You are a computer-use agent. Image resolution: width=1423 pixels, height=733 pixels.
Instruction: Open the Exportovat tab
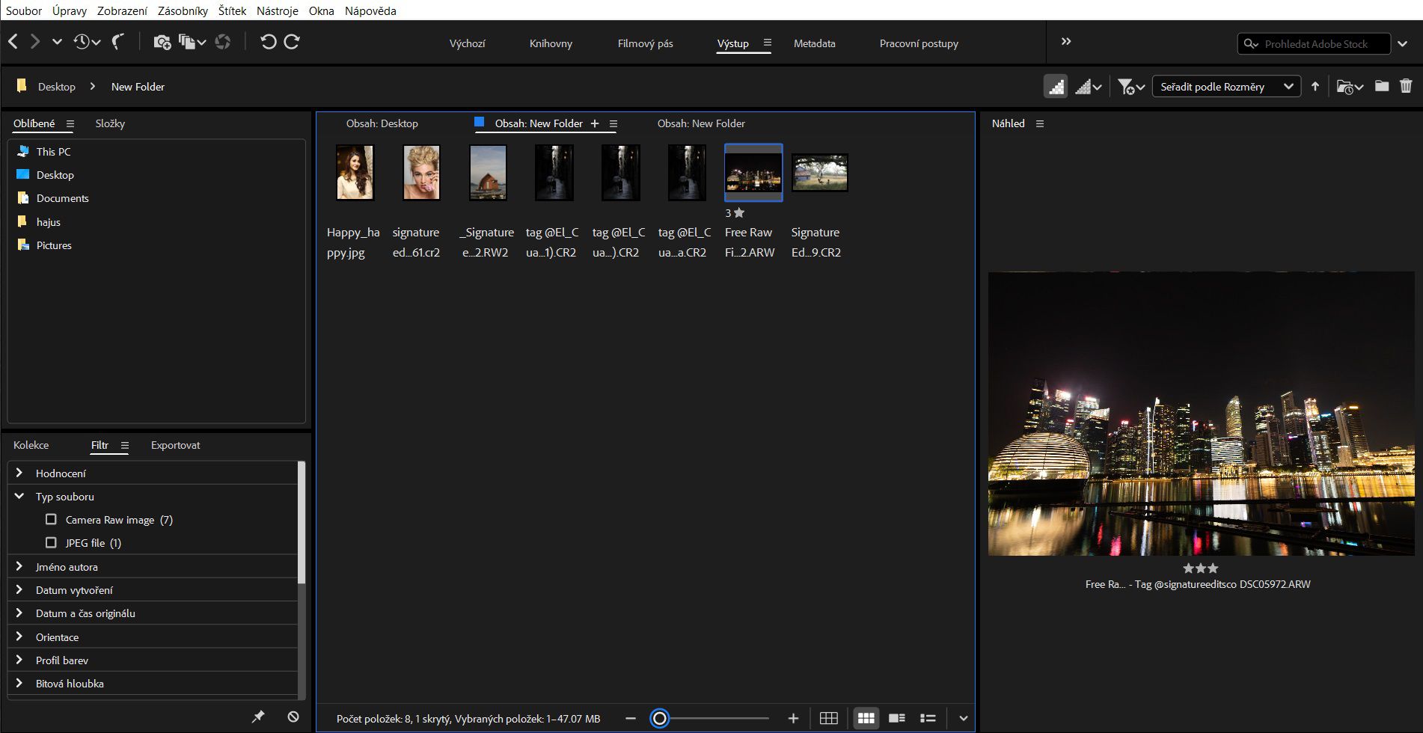coord(175,445)
